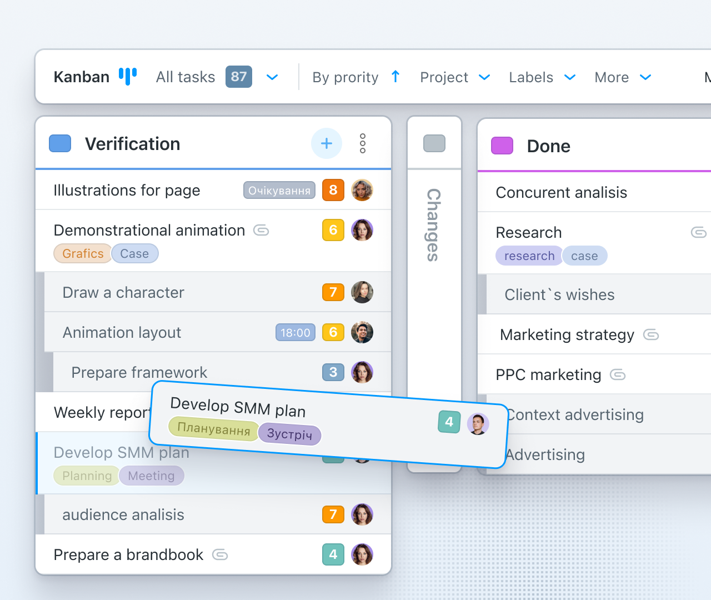Open the Labels filter dropdown
Screen dimensions: 711x600
(x=570, y=77)
